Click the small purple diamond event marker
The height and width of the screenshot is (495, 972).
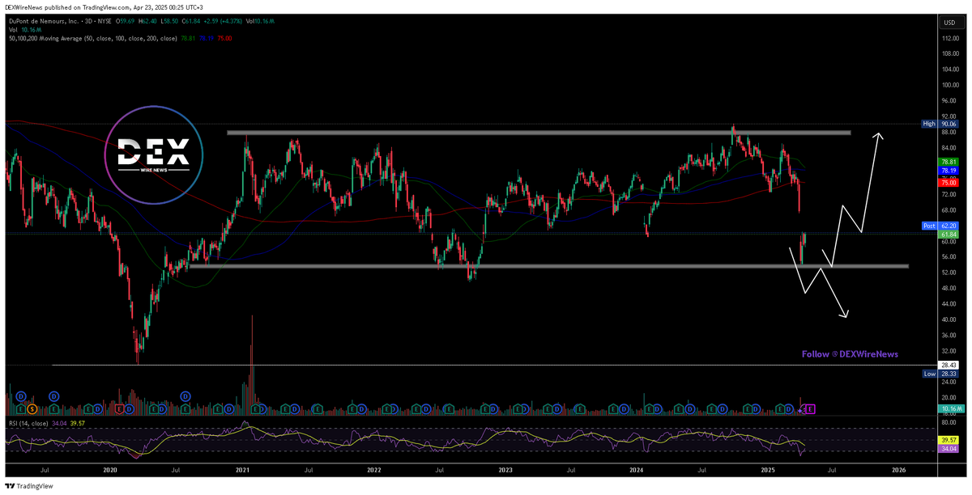point(799,411)
